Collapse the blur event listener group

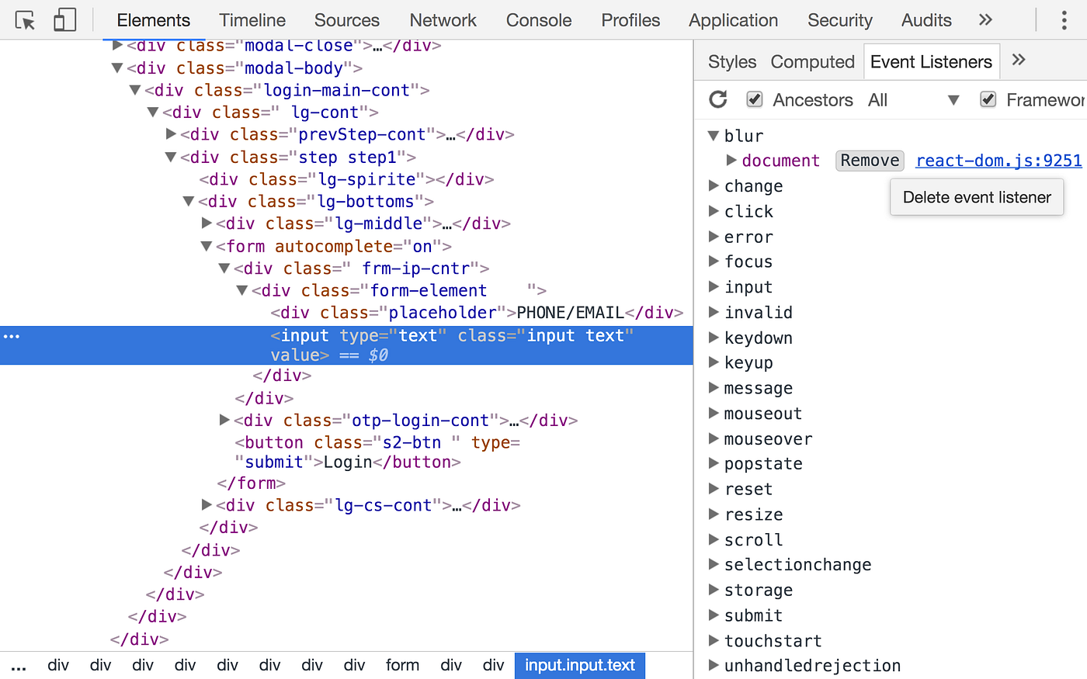713,135
